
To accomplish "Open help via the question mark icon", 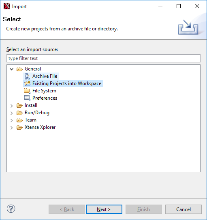I will click(11, 209).
